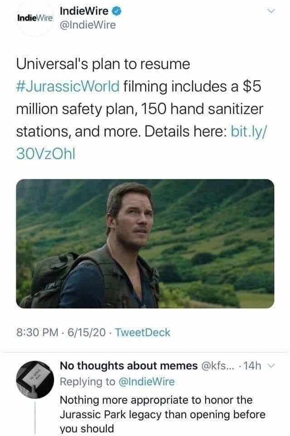The image size is (290, 436).
Task: Open the @IndieWire handle under the name
Action: click(x=88, y=25)
